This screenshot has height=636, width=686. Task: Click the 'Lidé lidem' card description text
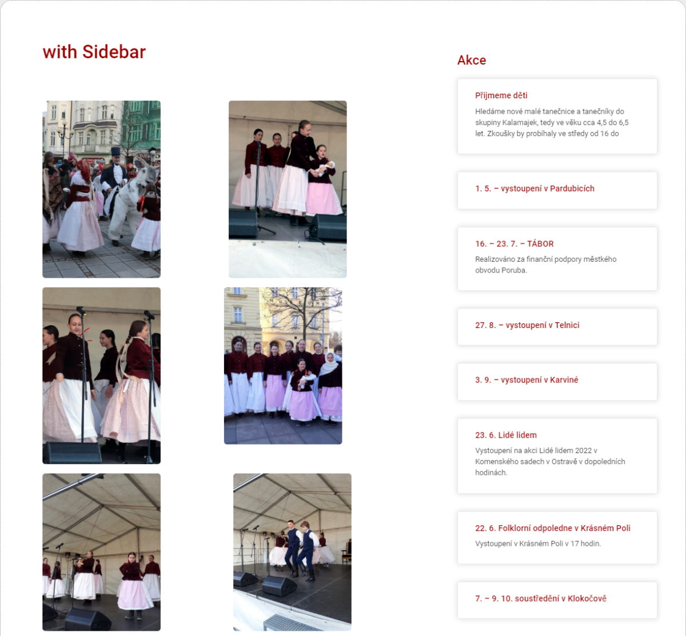tap(550, 461)
